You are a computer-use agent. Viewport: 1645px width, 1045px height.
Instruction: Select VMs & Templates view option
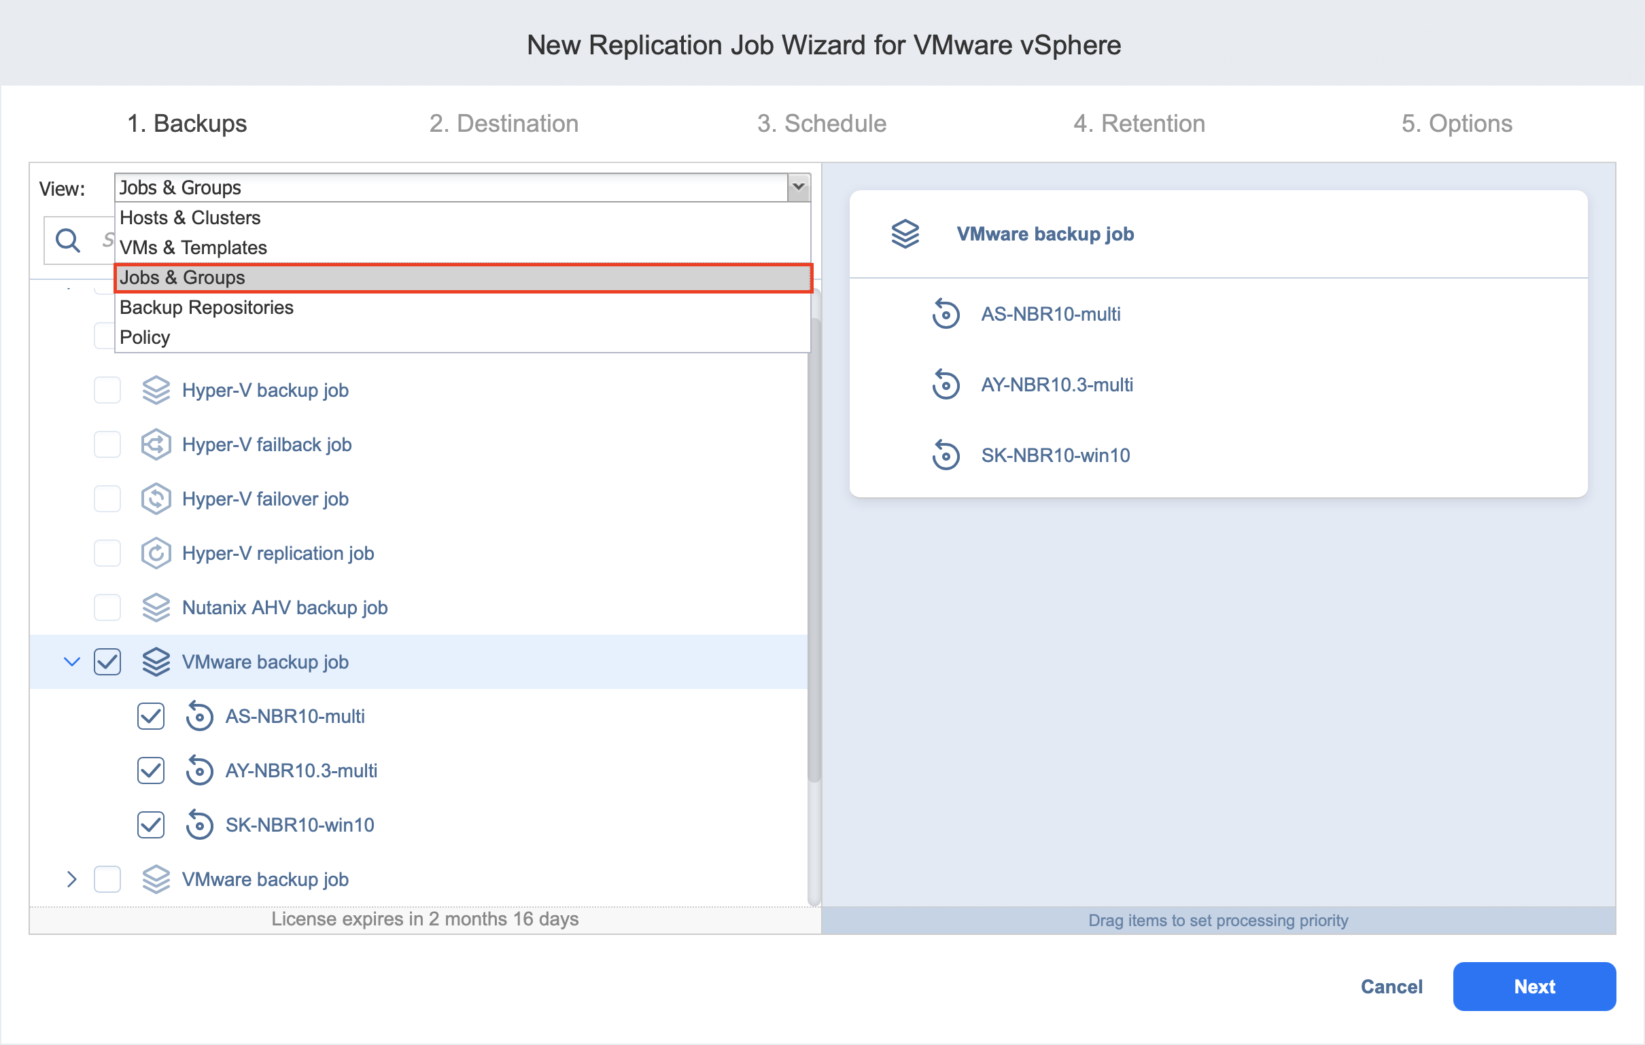click(462, 247)
